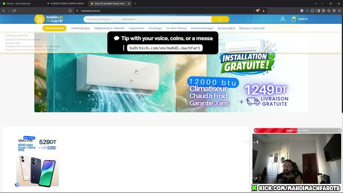The height and width of the screenshot is (193, 343).
Task: Open the Extensions puzzle menu
Action: pos(313,11)
